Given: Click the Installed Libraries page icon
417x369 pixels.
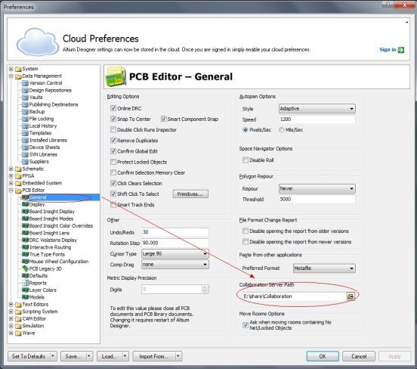Looking at the screenshot, I should 25,141.
